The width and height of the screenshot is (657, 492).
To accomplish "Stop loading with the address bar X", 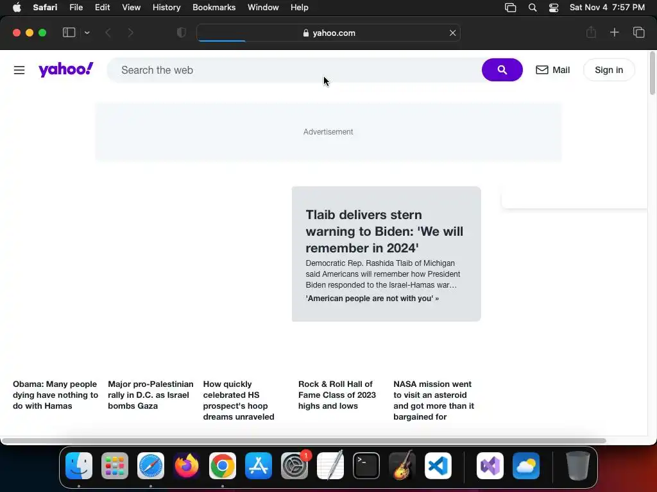I will 452,33.
